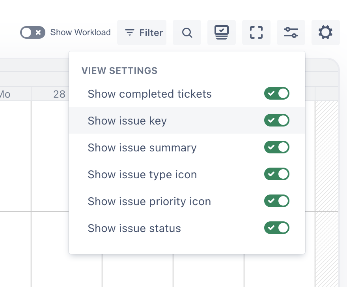This screenshot has width=347, height=287.
Task: Click the Show issue status label
Action: (x=134, y=228)
